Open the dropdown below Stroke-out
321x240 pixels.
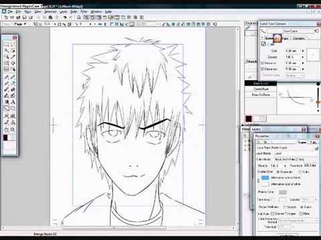[x=295, y=75]
